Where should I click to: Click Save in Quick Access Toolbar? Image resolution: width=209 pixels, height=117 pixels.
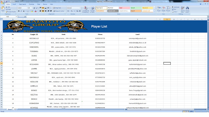coord(7,1)
